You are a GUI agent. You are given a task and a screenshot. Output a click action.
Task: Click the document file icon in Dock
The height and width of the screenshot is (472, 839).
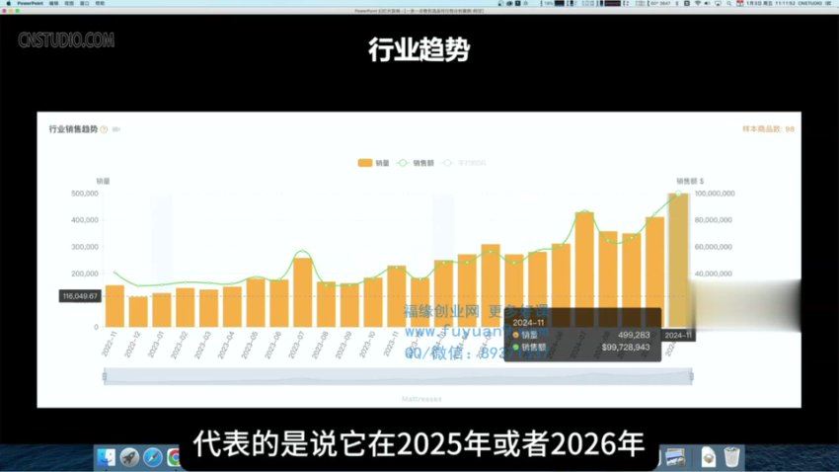pyautogui.click(x=708, y=456)
